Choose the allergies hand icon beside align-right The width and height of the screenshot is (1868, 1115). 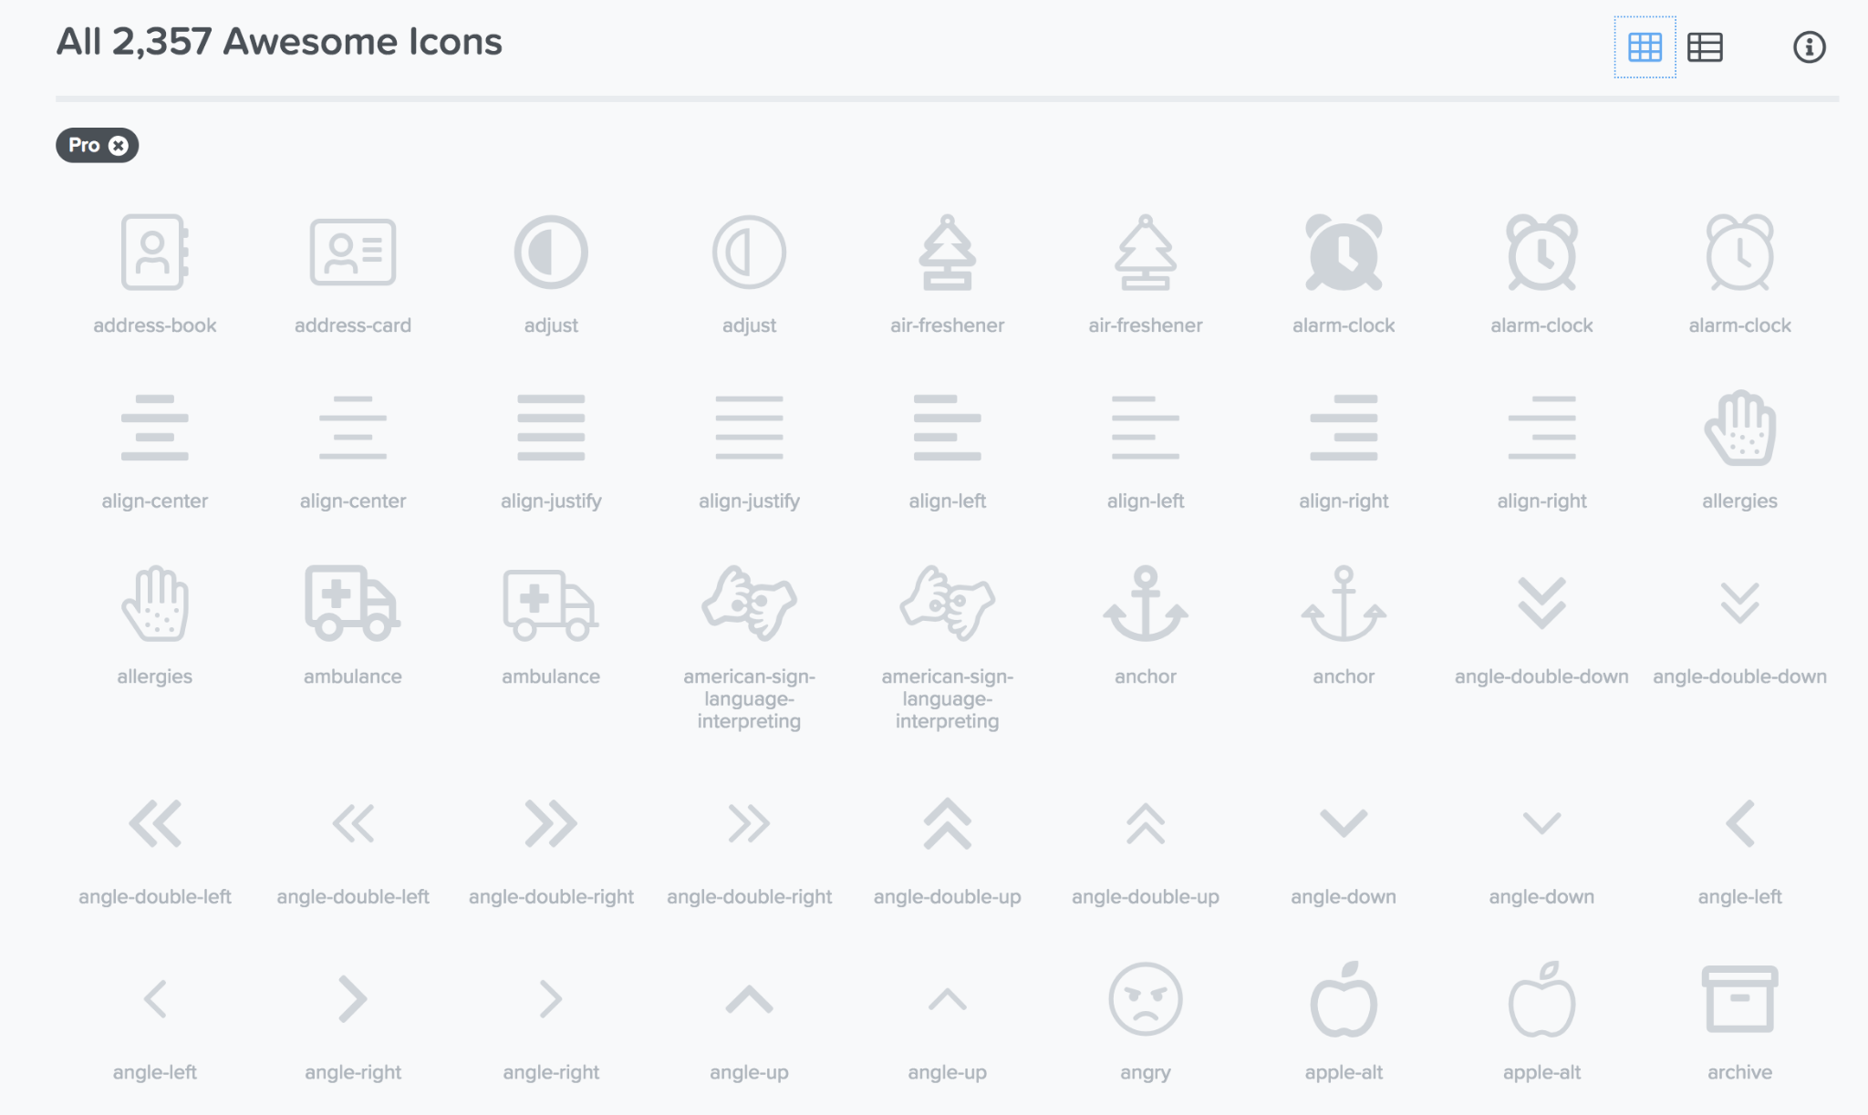pyautogui.click(x=1738, y=428)
